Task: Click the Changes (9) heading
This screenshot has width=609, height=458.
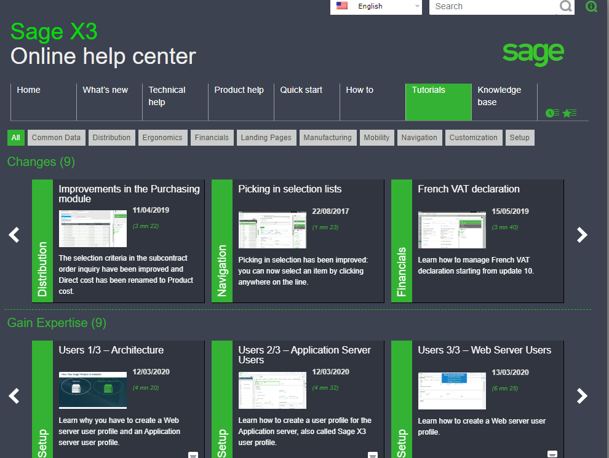Action: point(41,162)
